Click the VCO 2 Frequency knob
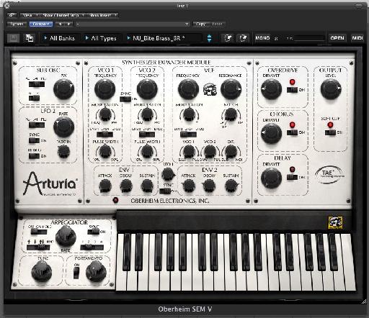 [x=147, y=89]
